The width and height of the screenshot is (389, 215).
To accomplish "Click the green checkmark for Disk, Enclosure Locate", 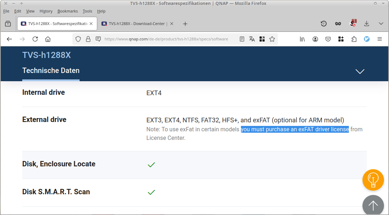I will tap(151, 165).
